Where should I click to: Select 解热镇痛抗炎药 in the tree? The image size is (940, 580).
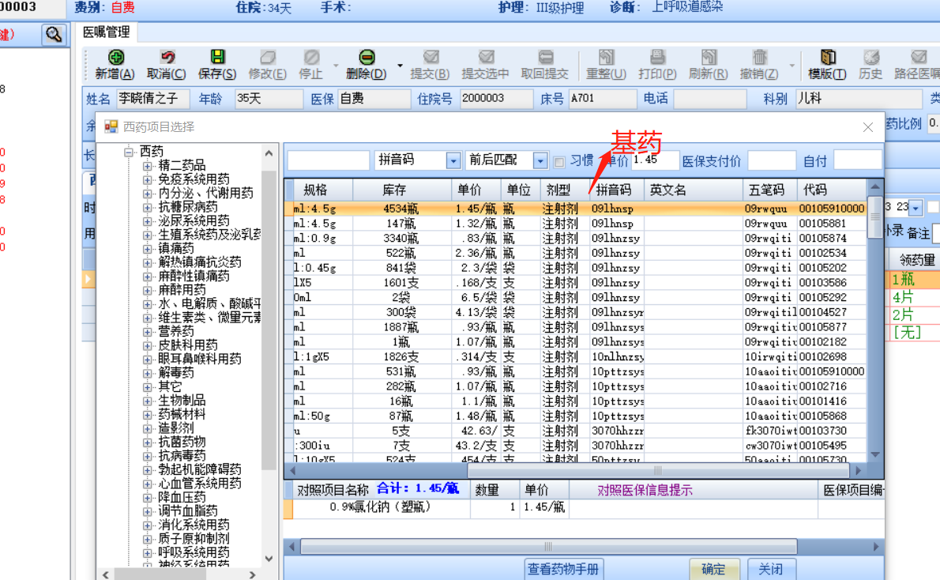[200, 262]
